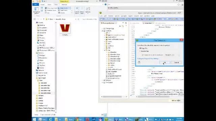The height and width of the screenshot is (121, 216).
Task: Click the Android SDK Manager icon in ADT toolbar
Action: point(114,19)
